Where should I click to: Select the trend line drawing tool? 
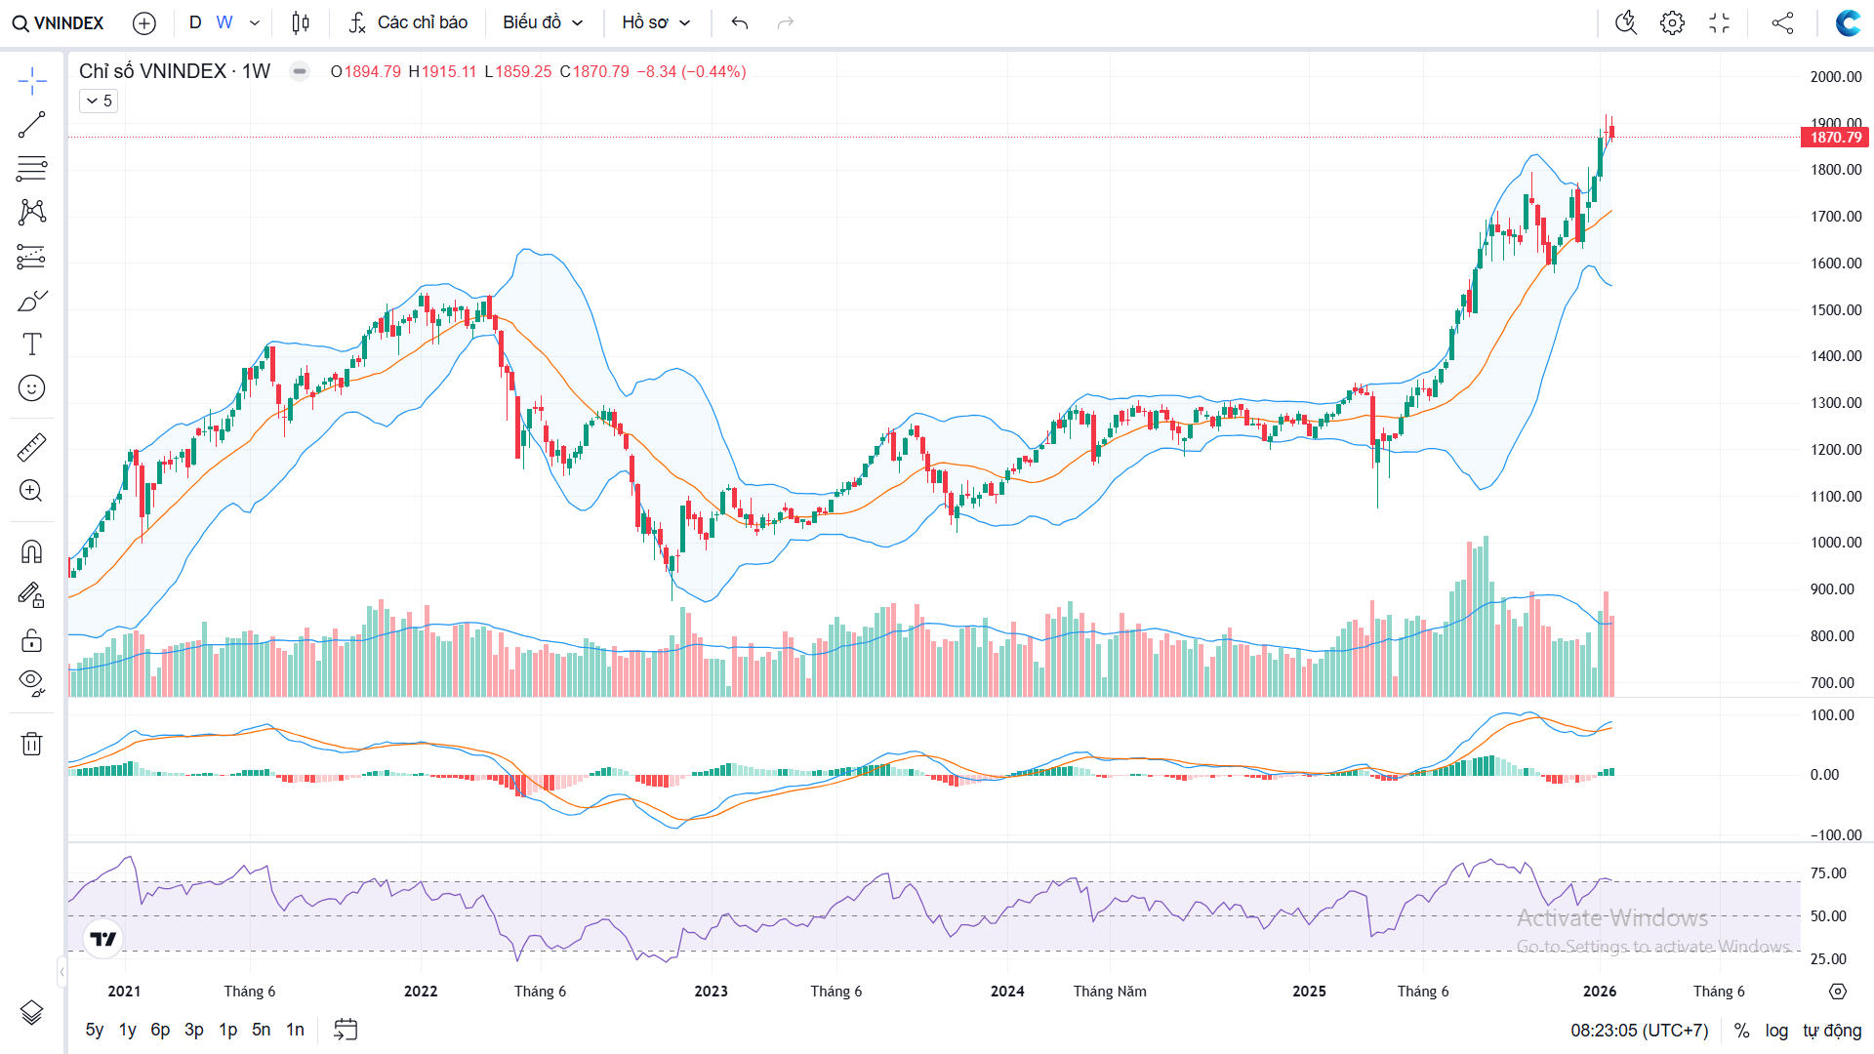(x=31, y=125)
